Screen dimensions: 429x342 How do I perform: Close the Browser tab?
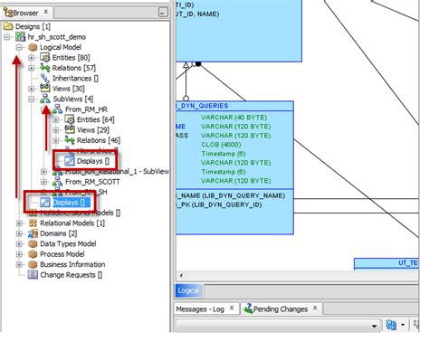pyautogui.click(x=46, y=12)
